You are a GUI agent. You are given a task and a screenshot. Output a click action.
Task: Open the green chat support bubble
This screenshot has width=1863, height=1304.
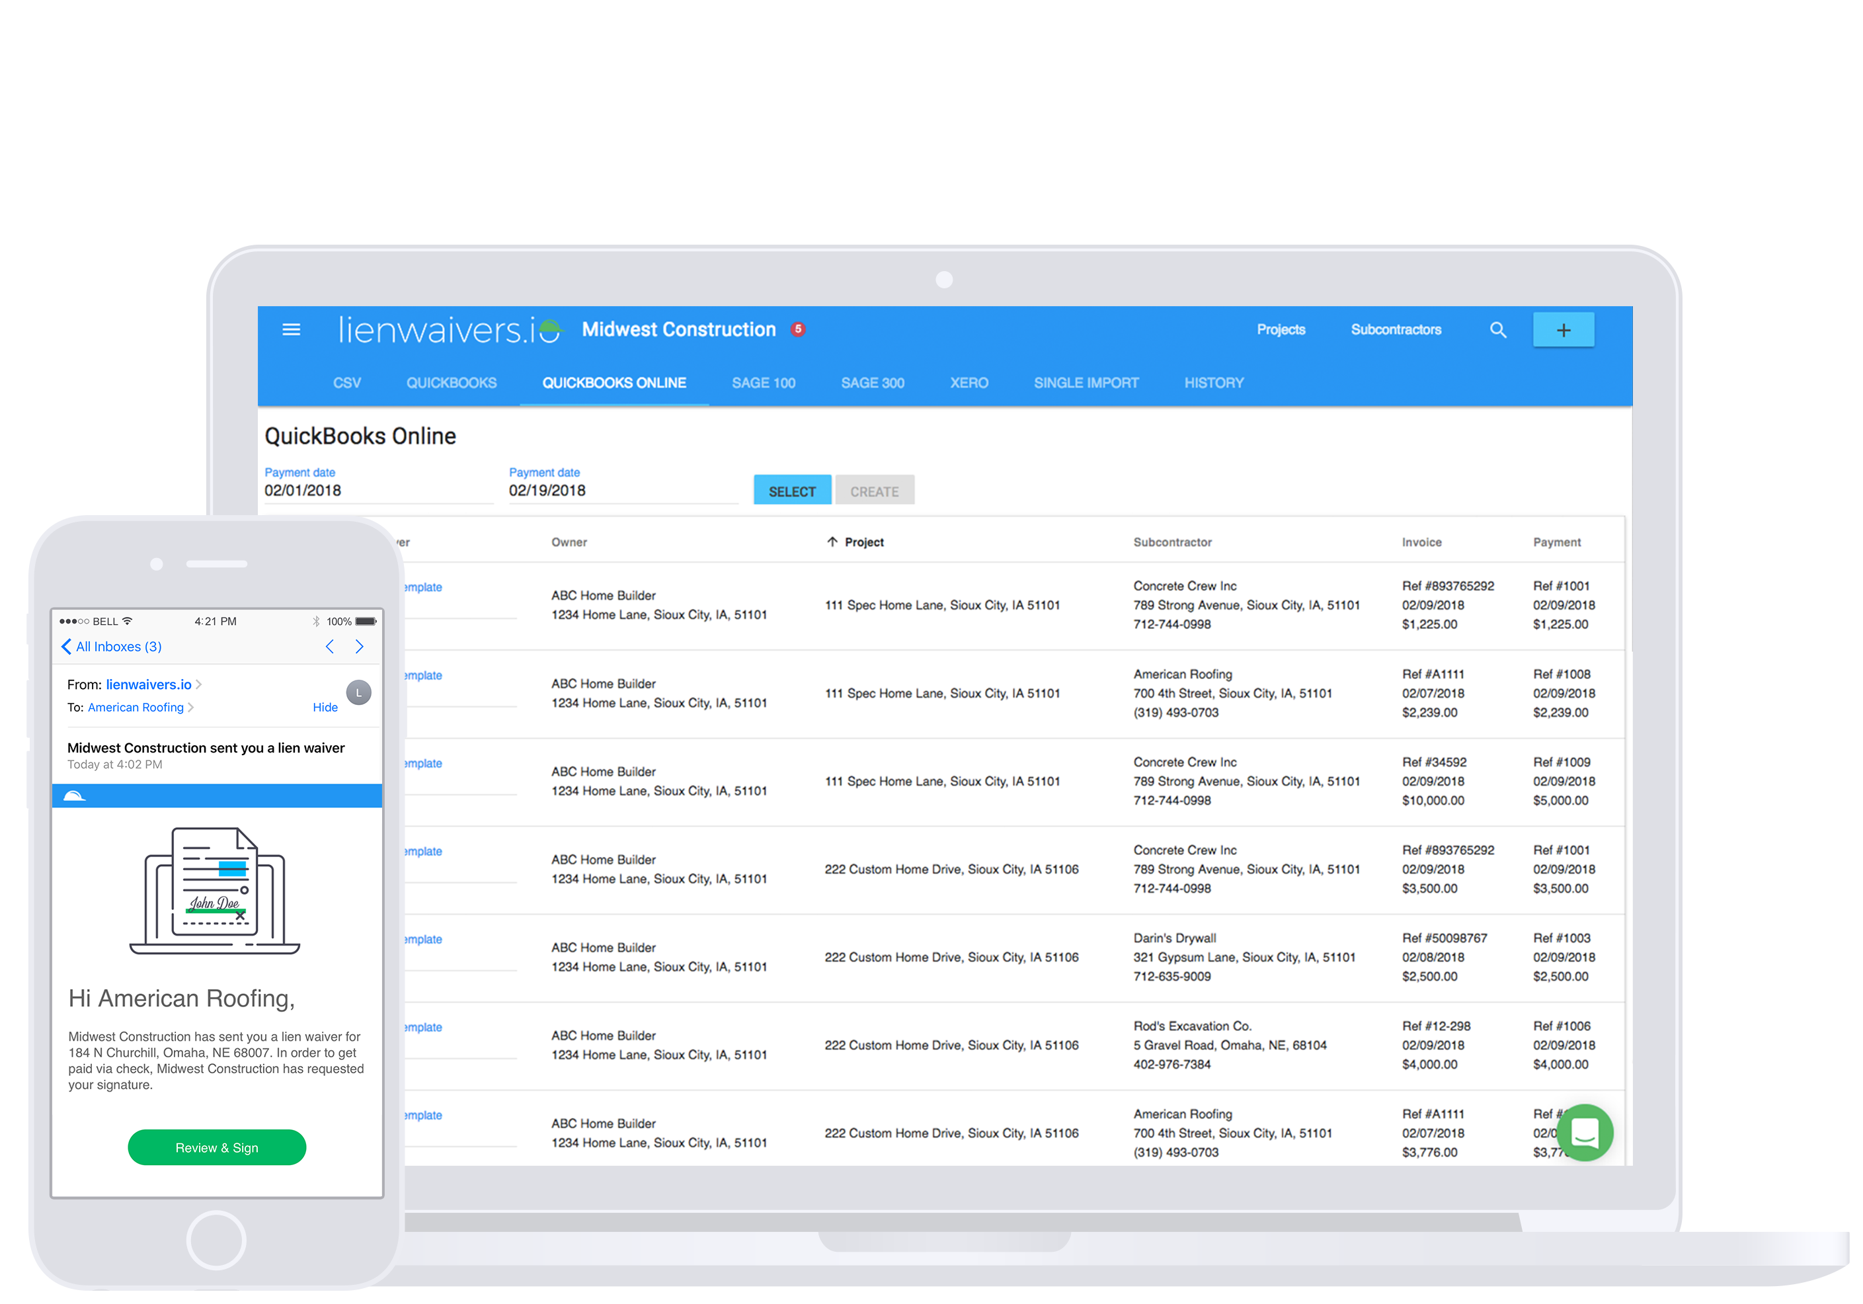[x=1584, y=1132]
